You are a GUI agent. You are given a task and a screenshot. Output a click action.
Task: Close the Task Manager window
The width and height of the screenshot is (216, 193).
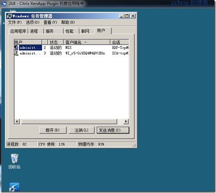(x=133, y=16)
